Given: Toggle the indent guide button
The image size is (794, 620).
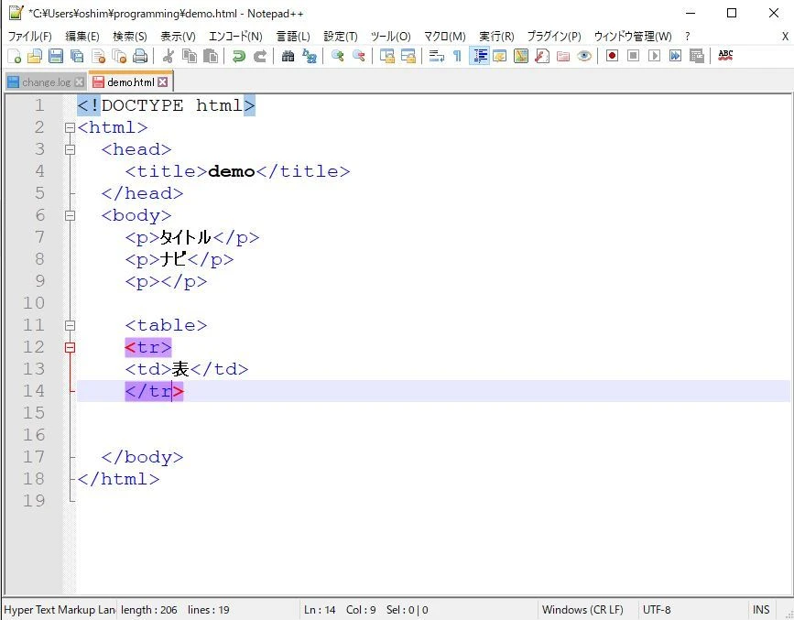Looking at the screenshot, I should (479, 56).
